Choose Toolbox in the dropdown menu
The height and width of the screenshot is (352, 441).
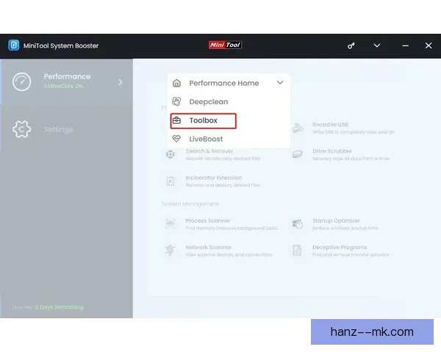pyautogui.click(x=203, y=121)
